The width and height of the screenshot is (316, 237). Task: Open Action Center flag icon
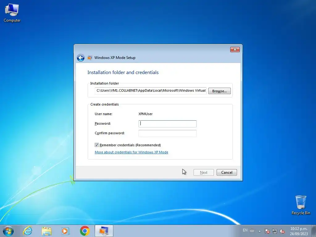tap(267, 231)
